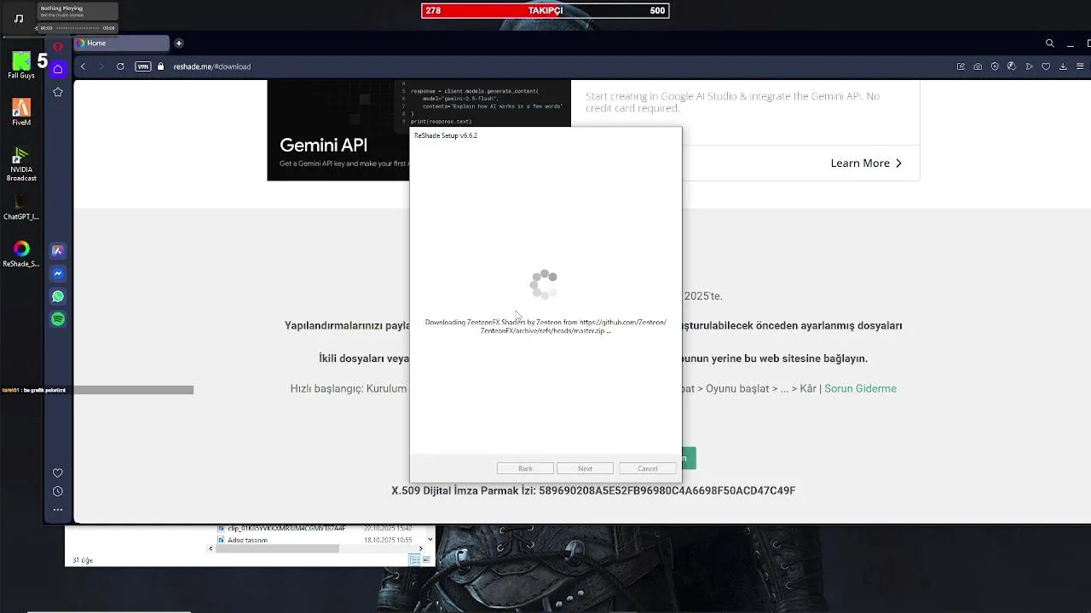Open Messenger in Opera sidebar
Viewport: 1091px width, 613px height.
click(x=58, y=274)
